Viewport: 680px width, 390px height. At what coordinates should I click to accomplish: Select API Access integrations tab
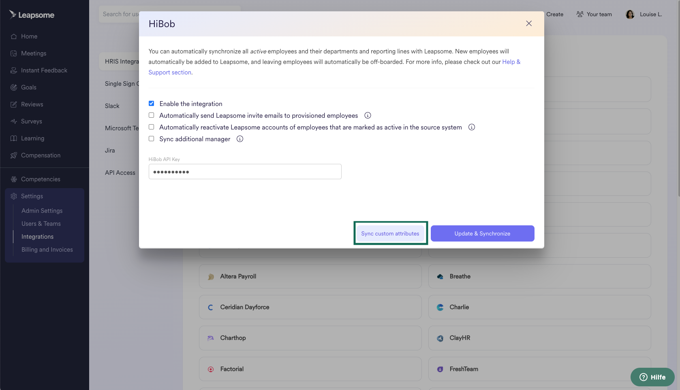coord(120,173)
